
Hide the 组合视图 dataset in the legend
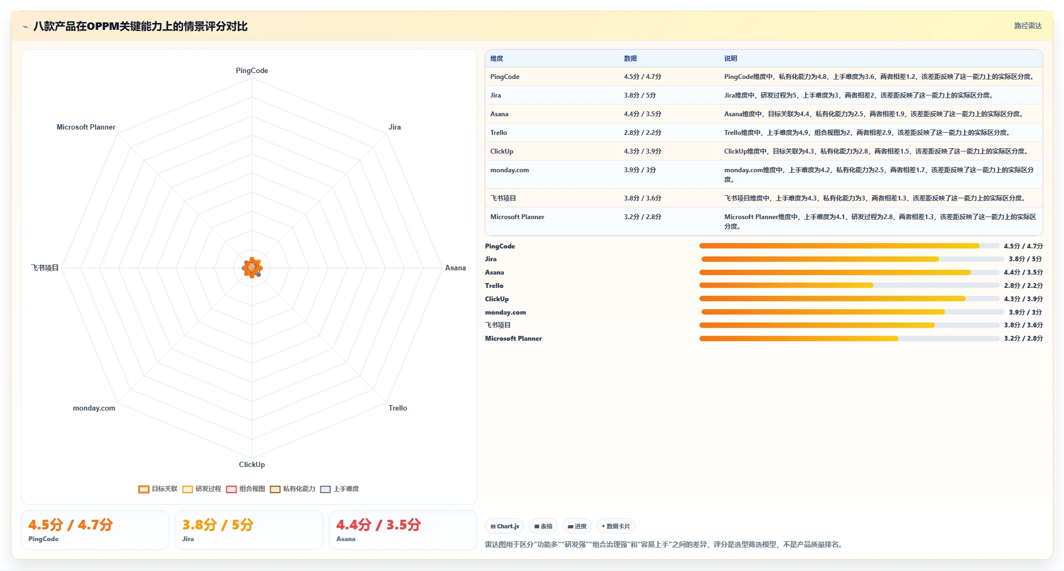point(246,489)
